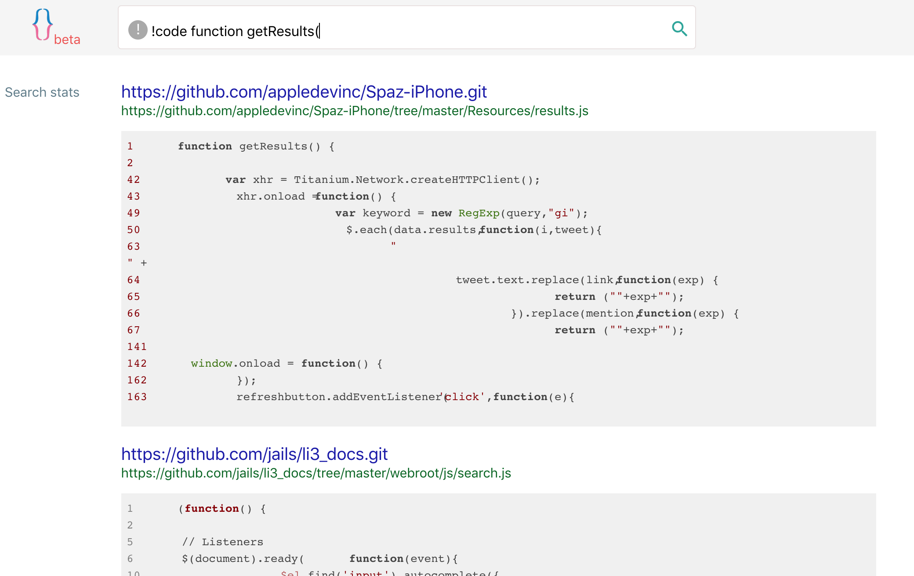The image size is (914, 576).
Task: Click line number 64 in first snippet
Action: 134,280
